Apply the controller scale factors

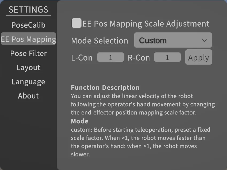tap(198, 57)
